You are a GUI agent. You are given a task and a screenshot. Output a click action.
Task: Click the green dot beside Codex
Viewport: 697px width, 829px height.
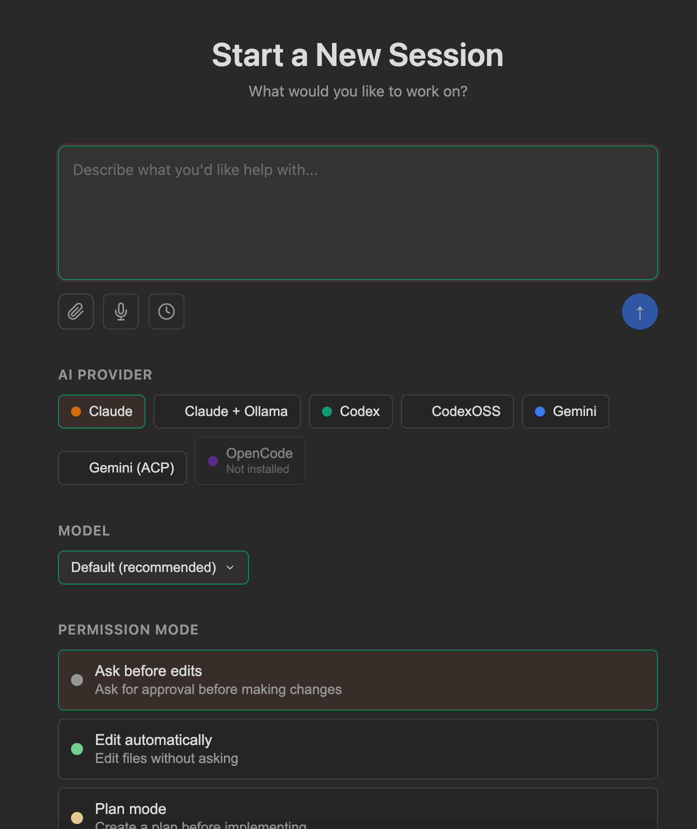(327, 411)
